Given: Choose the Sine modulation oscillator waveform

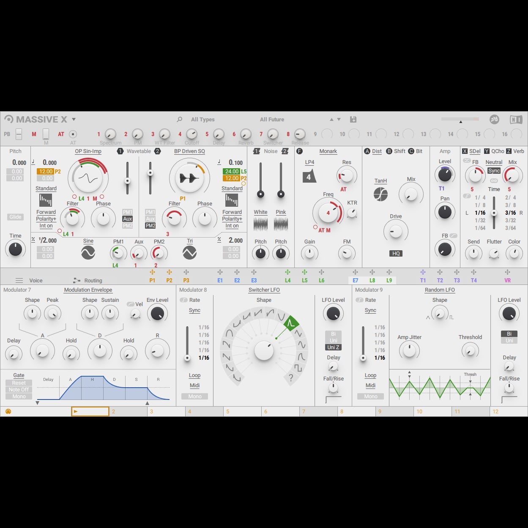Looking at the screenshot, I should pos(88,241).
